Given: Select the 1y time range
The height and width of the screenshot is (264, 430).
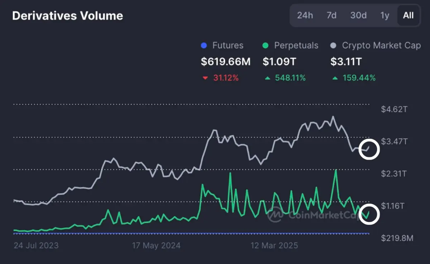Looking at the screenshot, I should (x=384, y=15).
